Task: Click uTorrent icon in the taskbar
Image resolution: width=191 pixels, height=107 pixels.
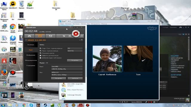Action: point(59,105)
